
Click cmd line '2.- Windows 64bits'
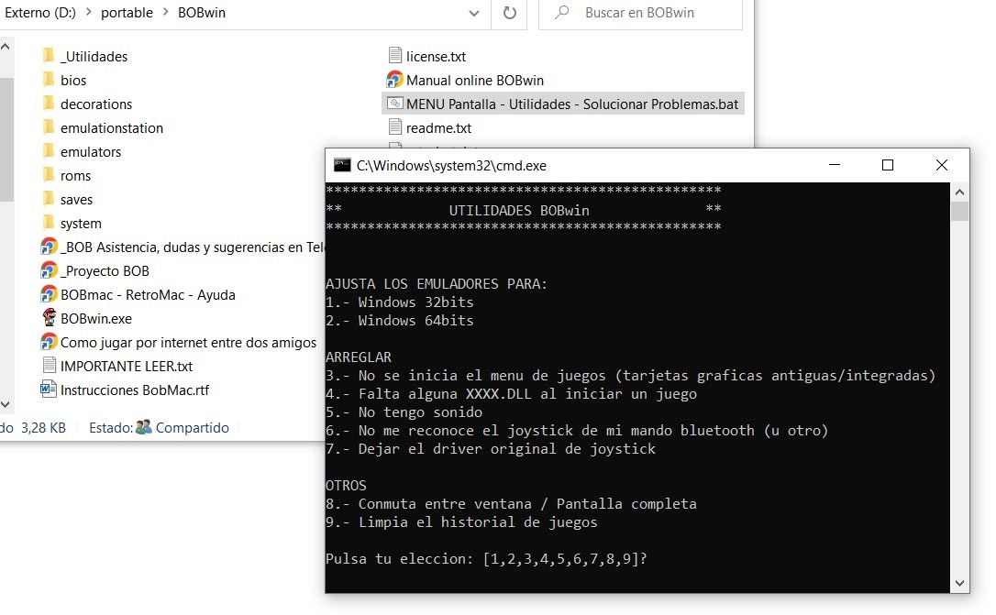pos(400,321)
